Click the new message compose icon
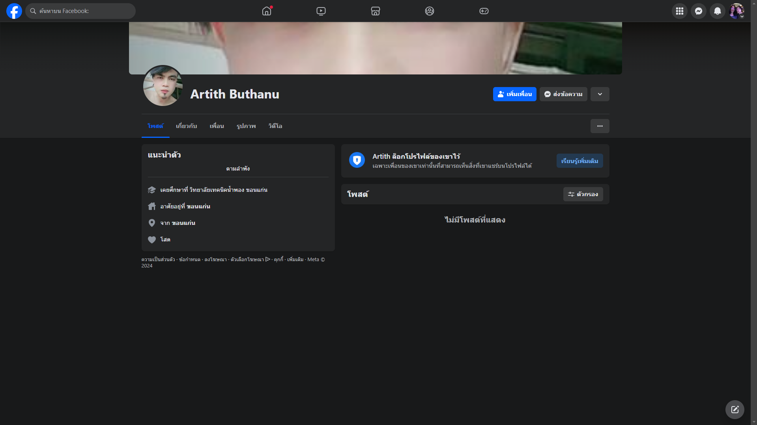 [x=735, y=410]
